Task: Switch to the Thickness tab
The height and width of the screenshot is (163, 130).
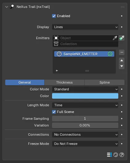Action: coord(64,82)
